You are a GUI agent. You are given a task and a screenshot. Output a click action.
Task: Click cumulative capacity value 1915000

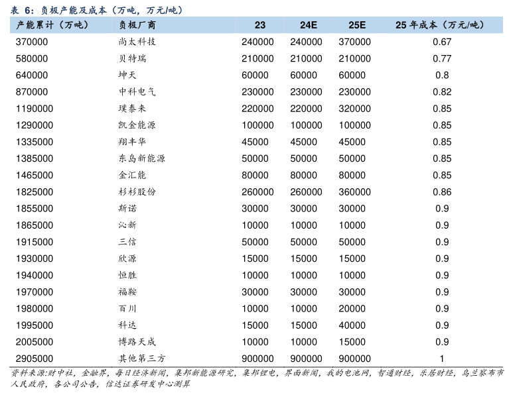point(35,242)
